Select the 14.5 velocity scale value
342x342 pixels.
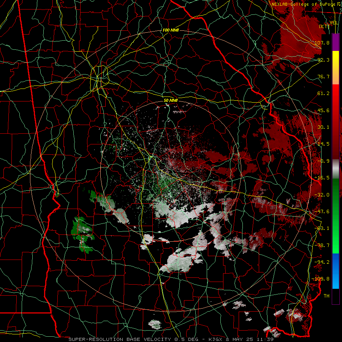[x=323, y=144]
